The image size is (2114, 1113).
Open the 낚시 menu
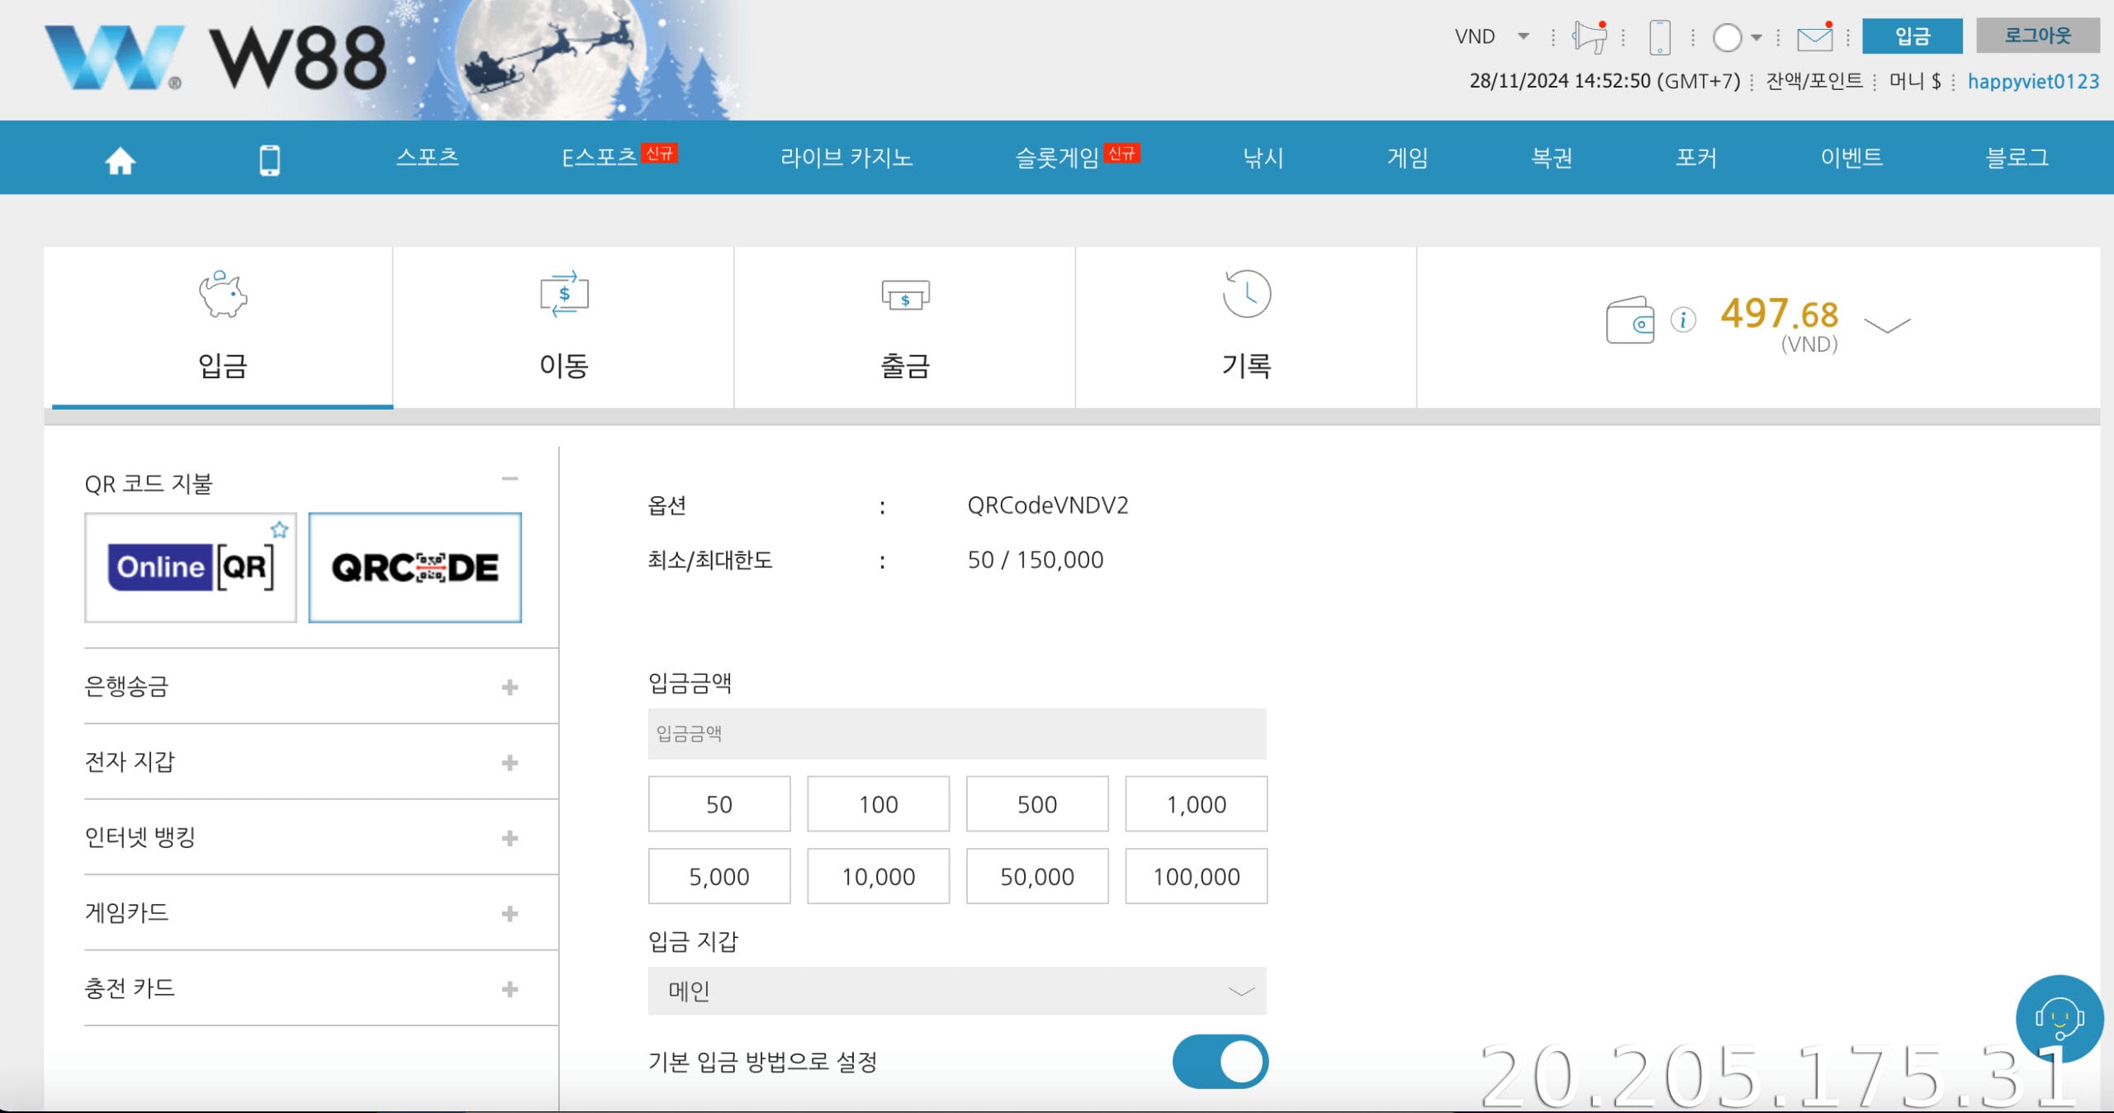point(1263,157)
